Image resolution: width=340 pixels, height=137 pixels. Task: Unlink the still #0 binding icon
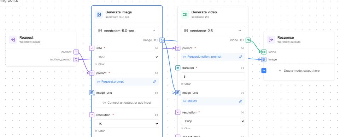pos(240,101)
